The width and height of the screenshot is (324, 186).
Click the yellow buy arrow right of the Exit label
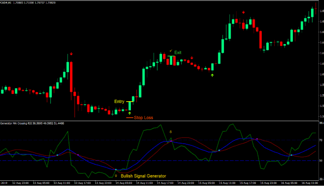212,75
